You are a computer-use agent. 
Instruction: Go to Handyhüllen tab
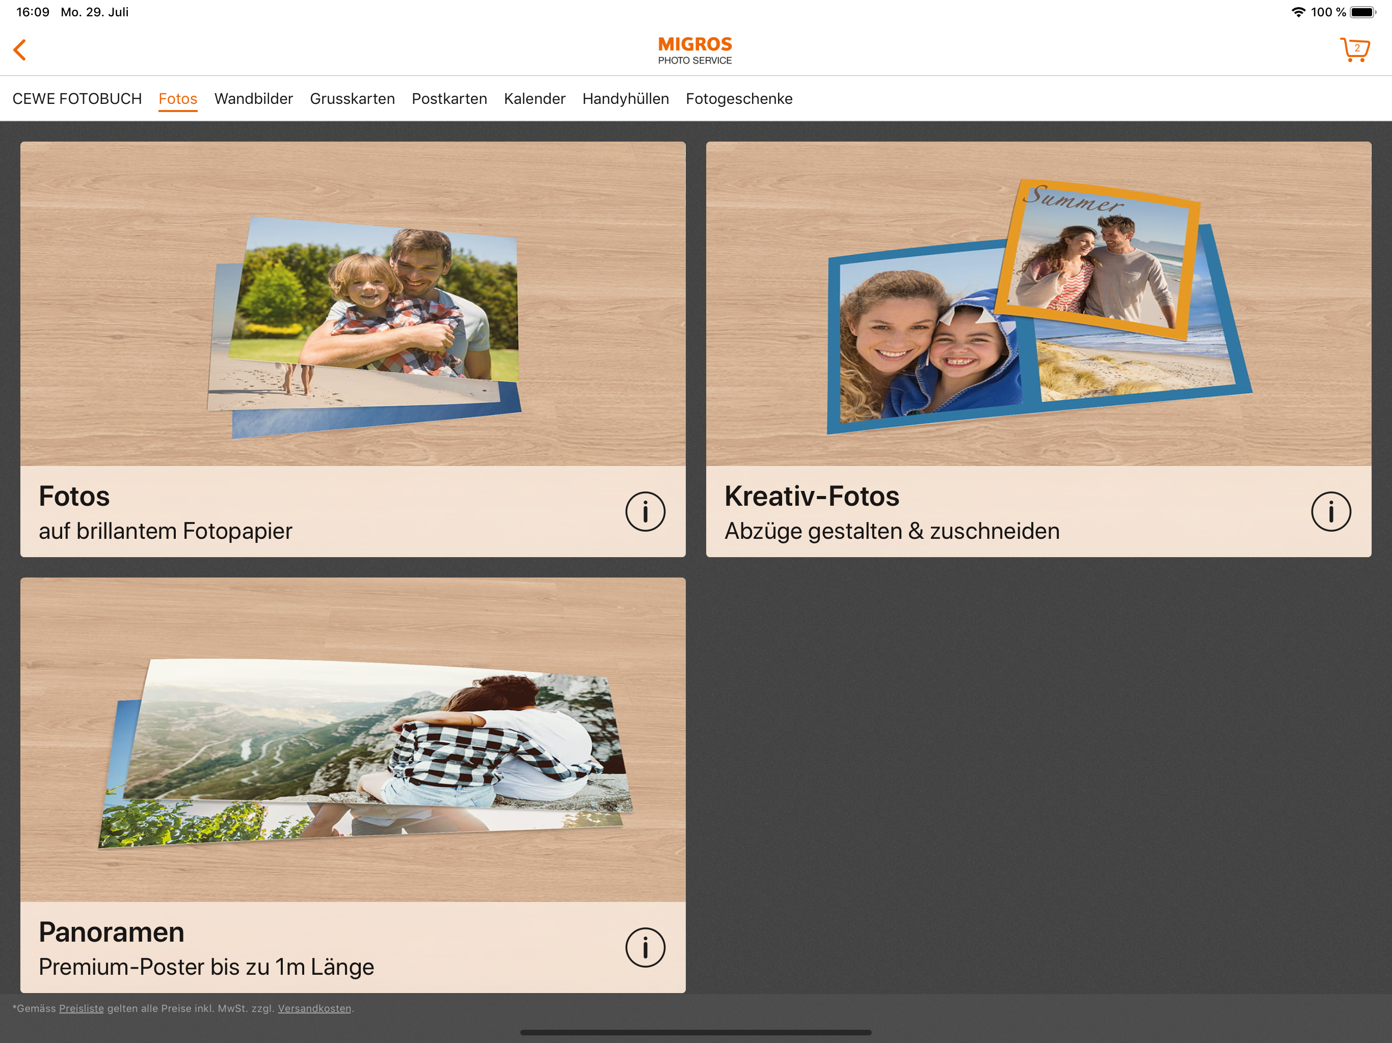coord(626,99)
